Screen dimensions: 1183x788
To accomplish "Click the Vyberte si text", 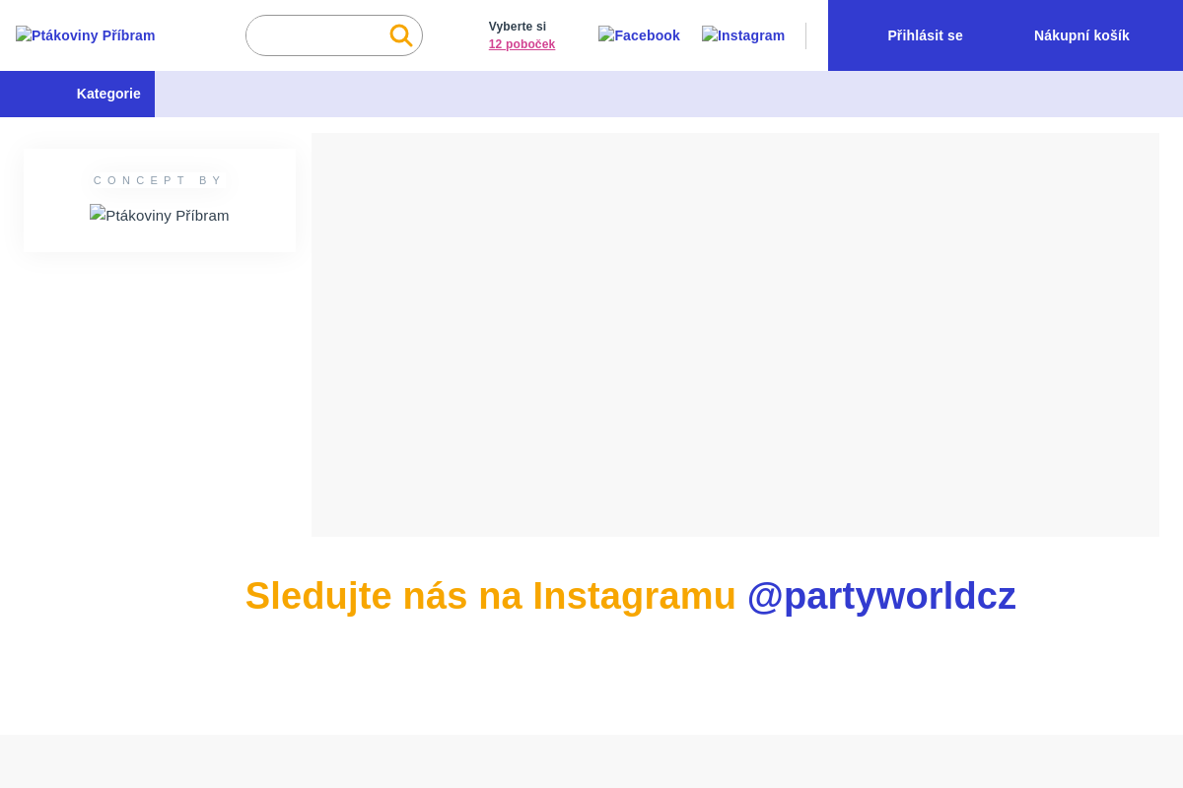I will [518, 27].
